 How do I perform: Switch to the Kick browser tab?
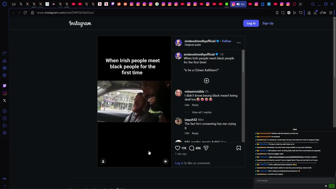click(x=227, y=4)
